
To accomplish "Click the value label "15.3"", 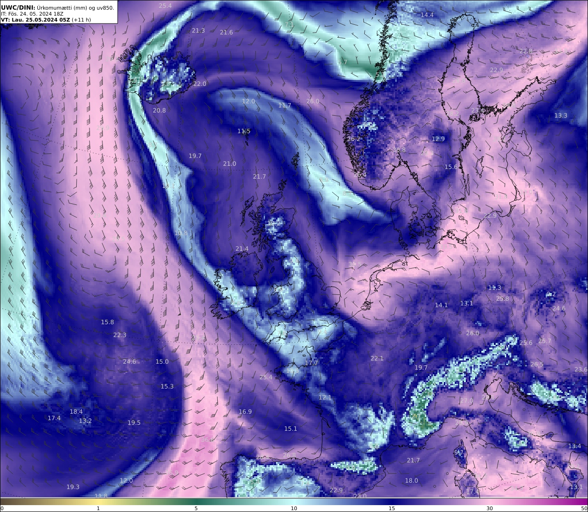I will coord(167,387).
